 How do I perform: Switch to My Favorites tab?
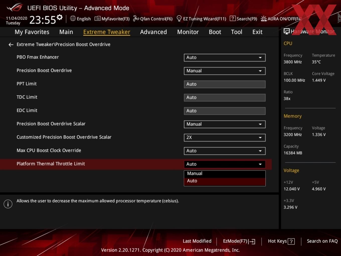32,32
